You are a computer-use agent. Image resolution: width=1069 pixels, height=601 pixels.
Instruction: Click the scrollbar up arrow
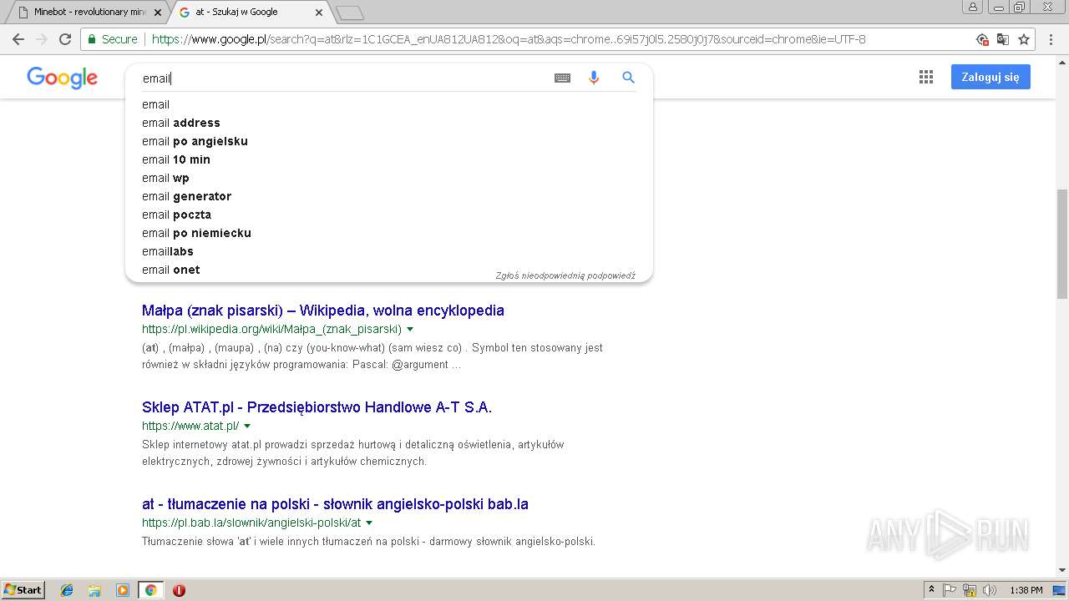click(x=1061, y=61)
